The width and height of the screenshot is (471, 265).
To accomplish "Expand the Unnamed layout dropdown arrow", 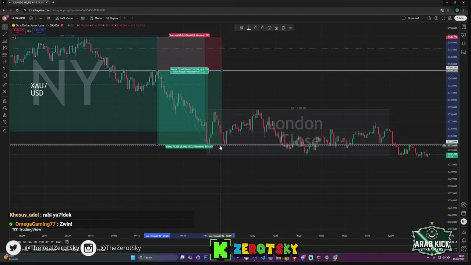I will (x=422, y=18).
